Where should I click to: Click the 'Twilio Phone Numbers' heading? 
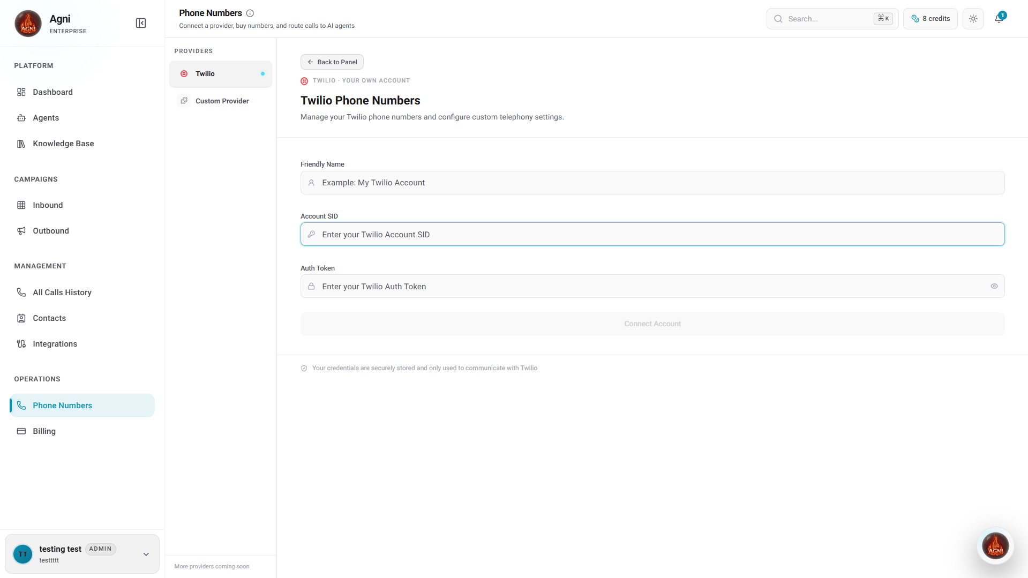[361, 101]
